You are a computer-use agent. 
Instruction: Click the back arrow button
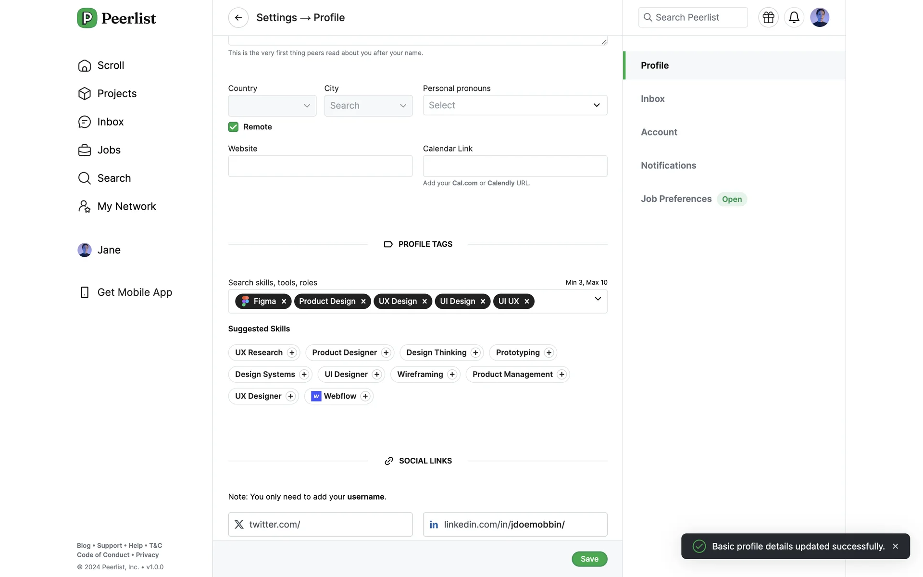click(238, 18)
